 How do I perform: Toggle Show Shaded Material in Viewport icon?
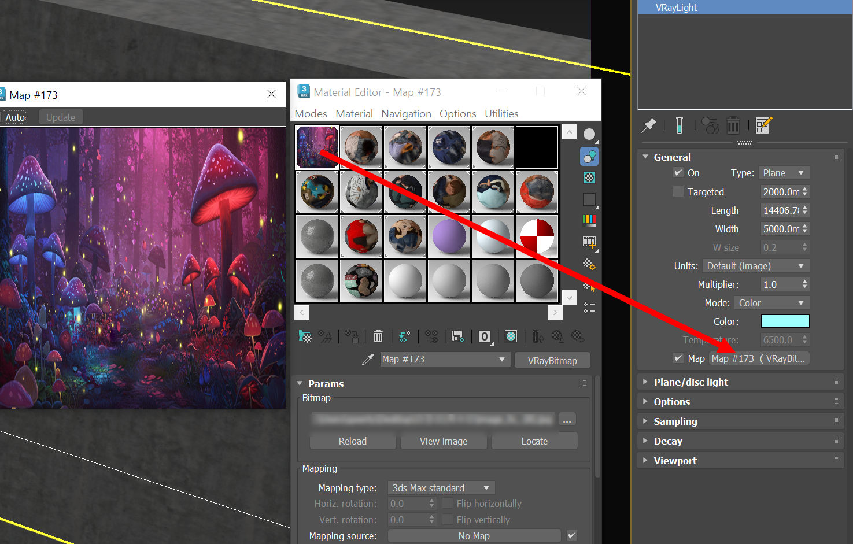coord(511,336)
